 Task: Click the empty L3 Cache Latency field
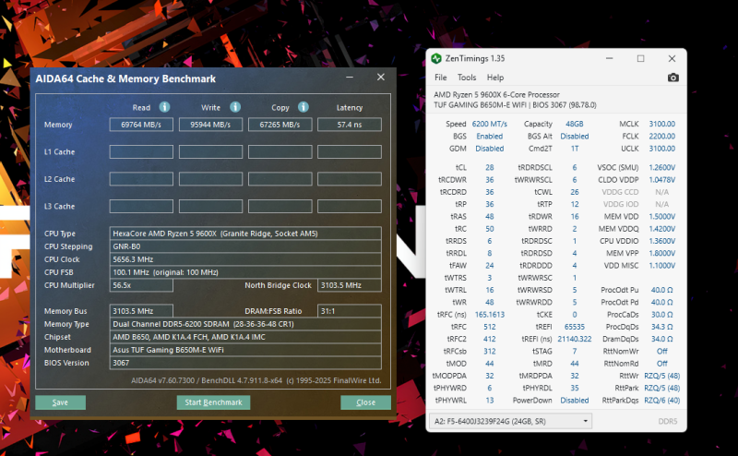tap(350, 207)
